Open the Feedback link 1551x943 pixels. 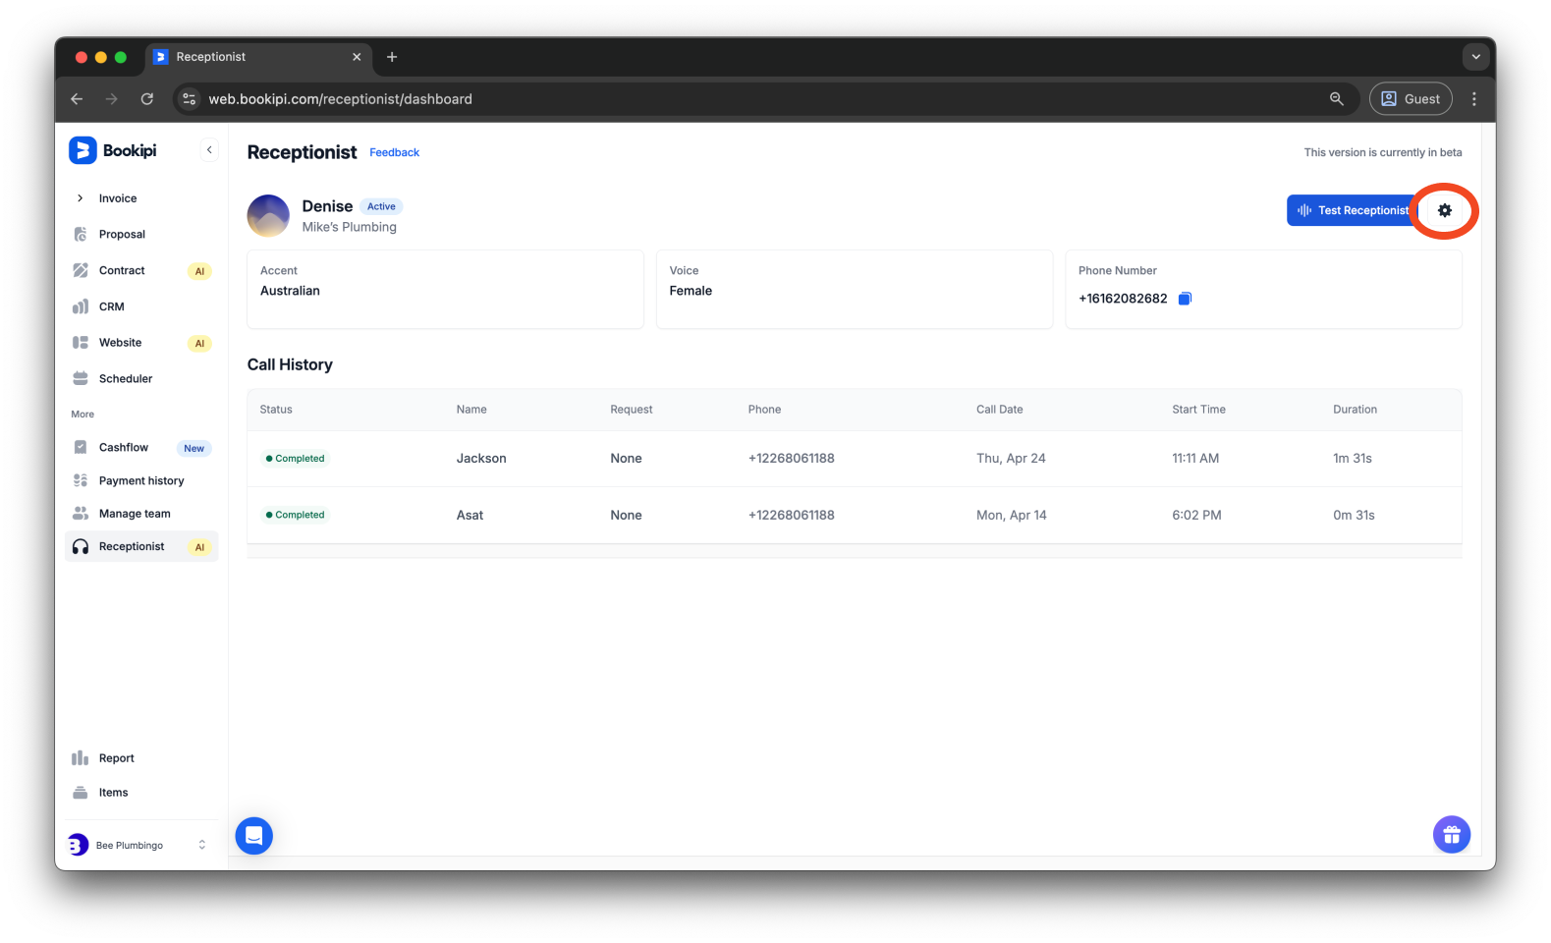click(x=394, y=152)
